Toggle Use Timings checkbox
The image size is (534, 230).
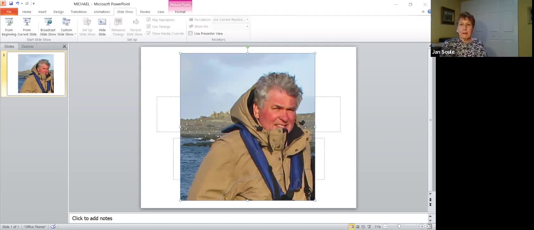click(149, 27)
